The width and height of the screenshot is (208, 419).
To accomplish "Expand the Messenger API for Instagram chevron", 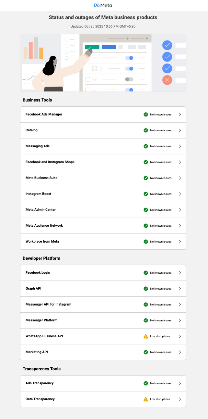I will click(x=180, y=305).
